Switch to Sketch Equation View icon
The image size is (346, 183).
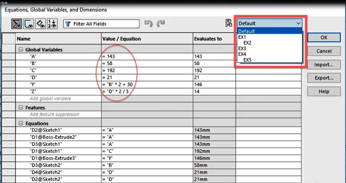coord(29,24)
